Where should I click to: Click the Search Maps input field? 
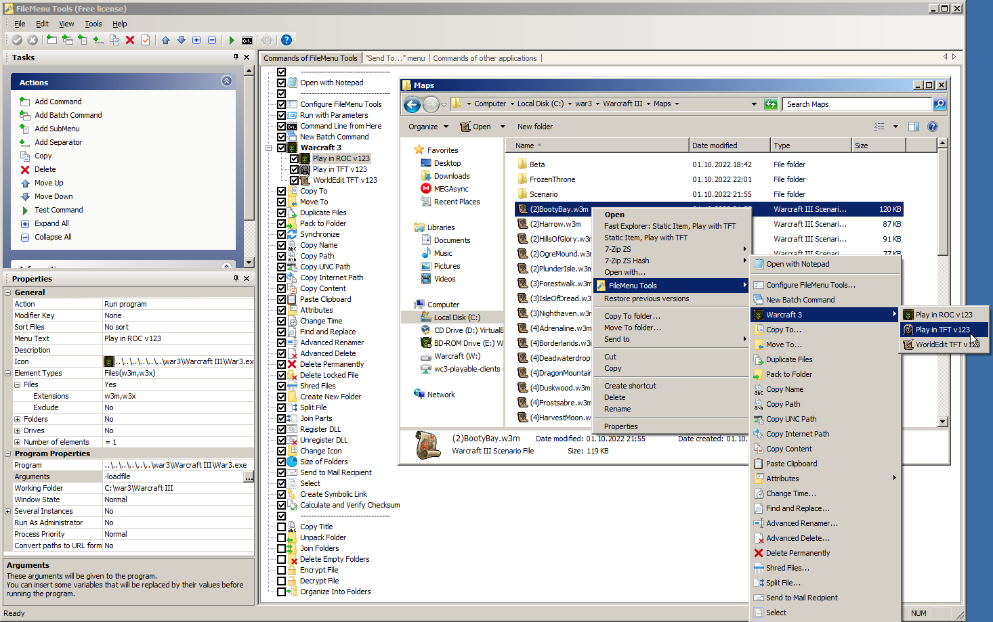pos(858,104)
